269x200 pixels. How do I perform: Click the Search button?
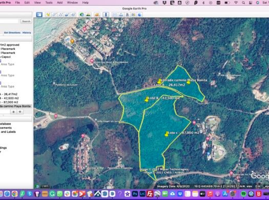(26, 22)
